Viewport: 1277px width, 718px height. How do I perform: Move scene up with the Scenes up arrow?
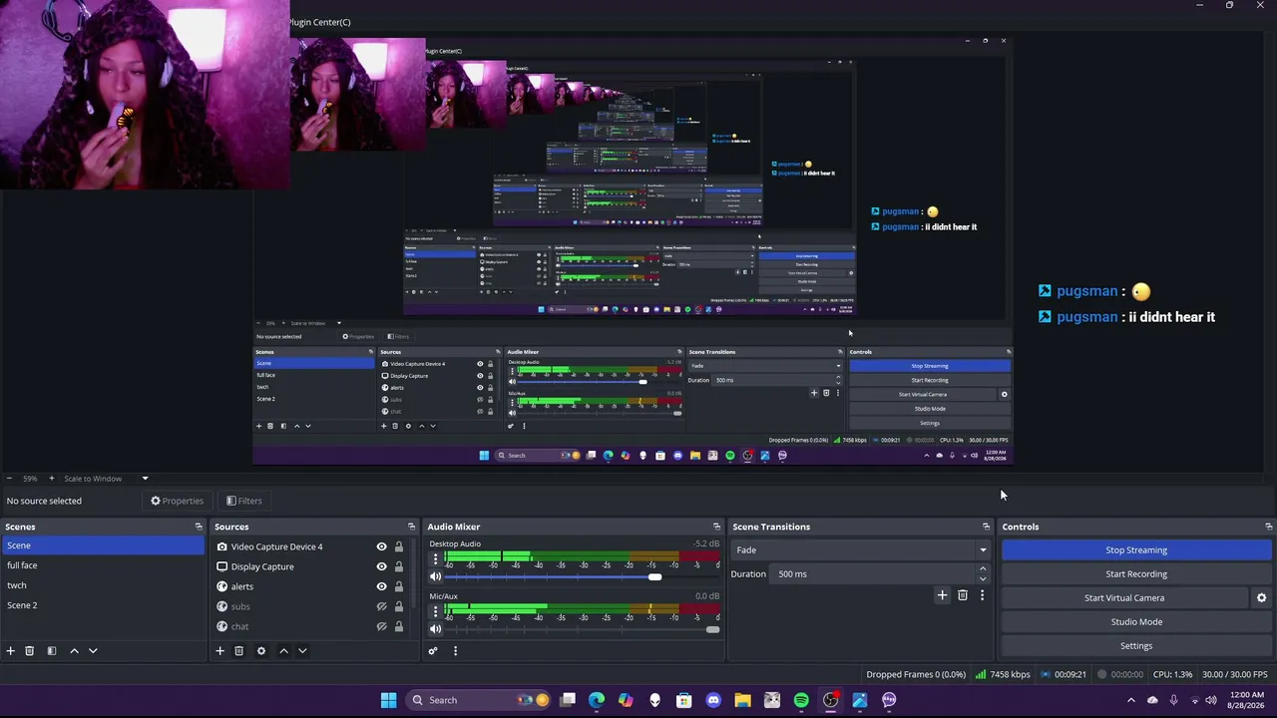(x=74, y=651)
